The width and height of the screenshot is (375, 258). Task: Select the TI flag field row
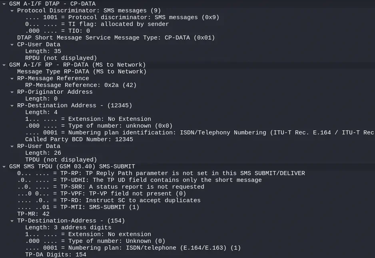click(97, 24)
